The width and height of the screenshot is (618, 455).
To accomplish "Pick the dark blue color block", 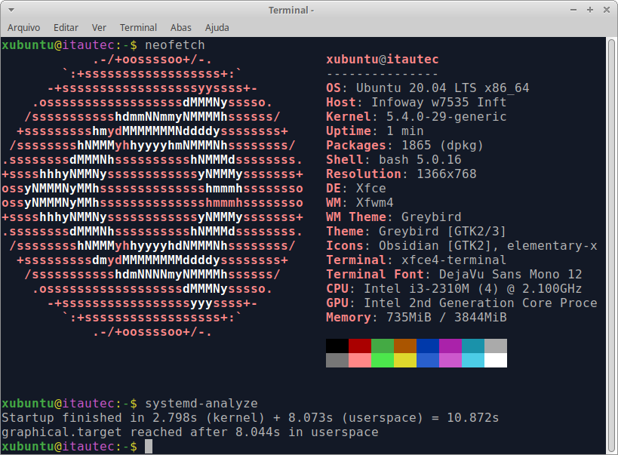I will 428,346.
